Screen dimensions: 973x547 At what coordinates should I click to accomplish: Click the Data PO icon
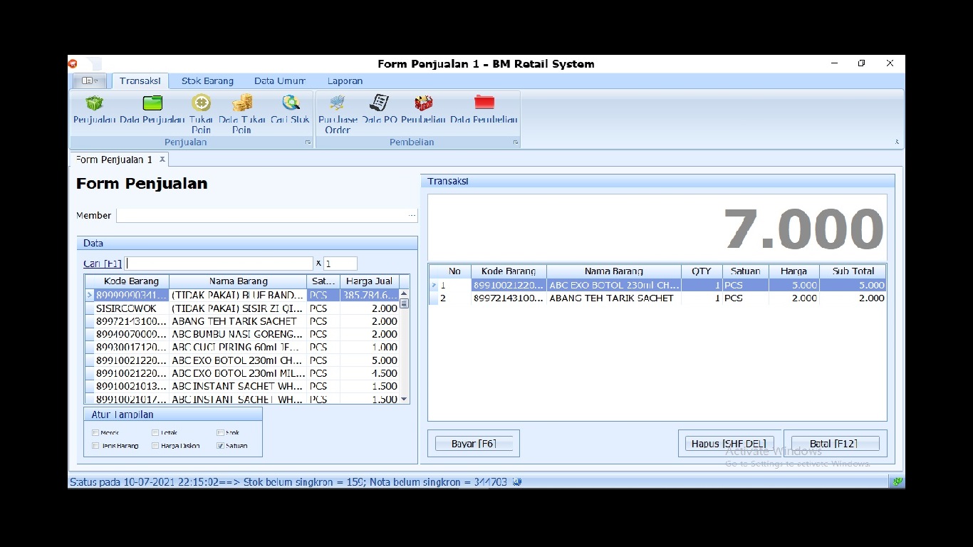380,104
